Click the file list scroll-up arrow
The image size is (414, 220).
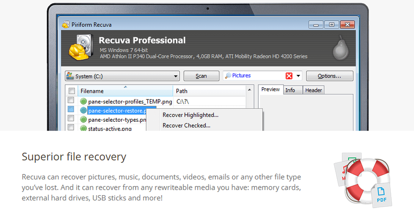[250, 90]
